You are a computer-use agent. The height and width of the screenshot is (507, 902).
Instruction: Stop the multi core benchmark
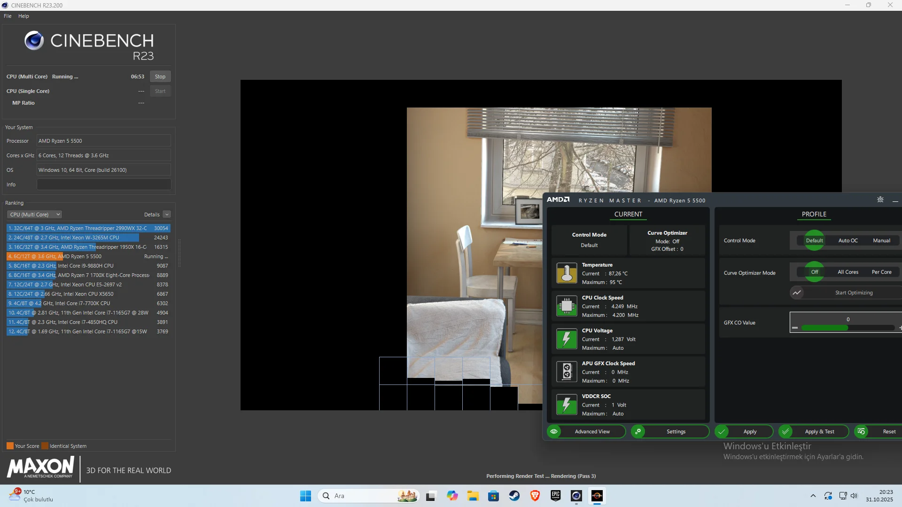click(160, 77)
